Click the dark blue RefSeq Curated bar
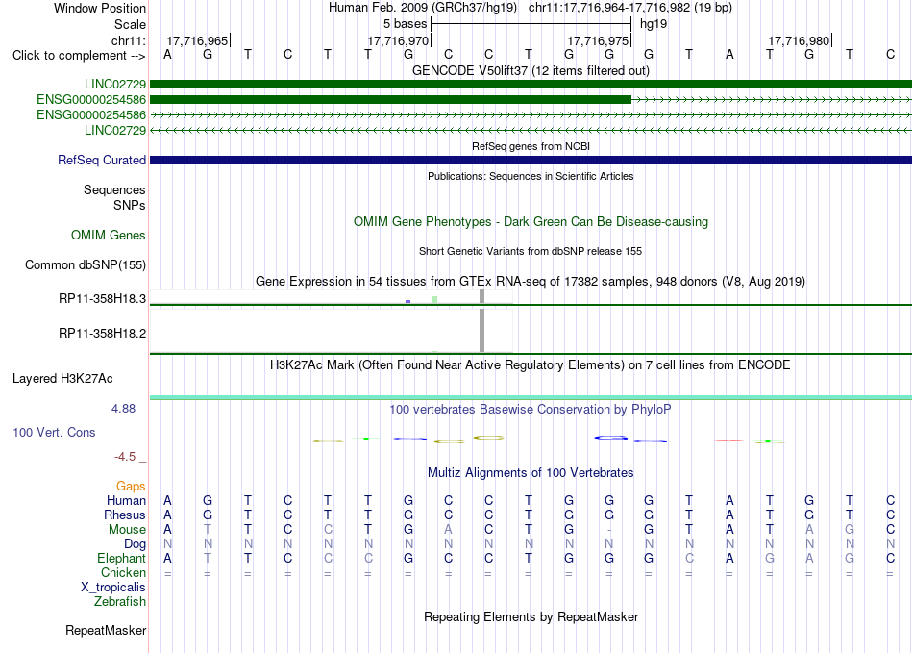913x653 pixels. click(x=531, y=161)
